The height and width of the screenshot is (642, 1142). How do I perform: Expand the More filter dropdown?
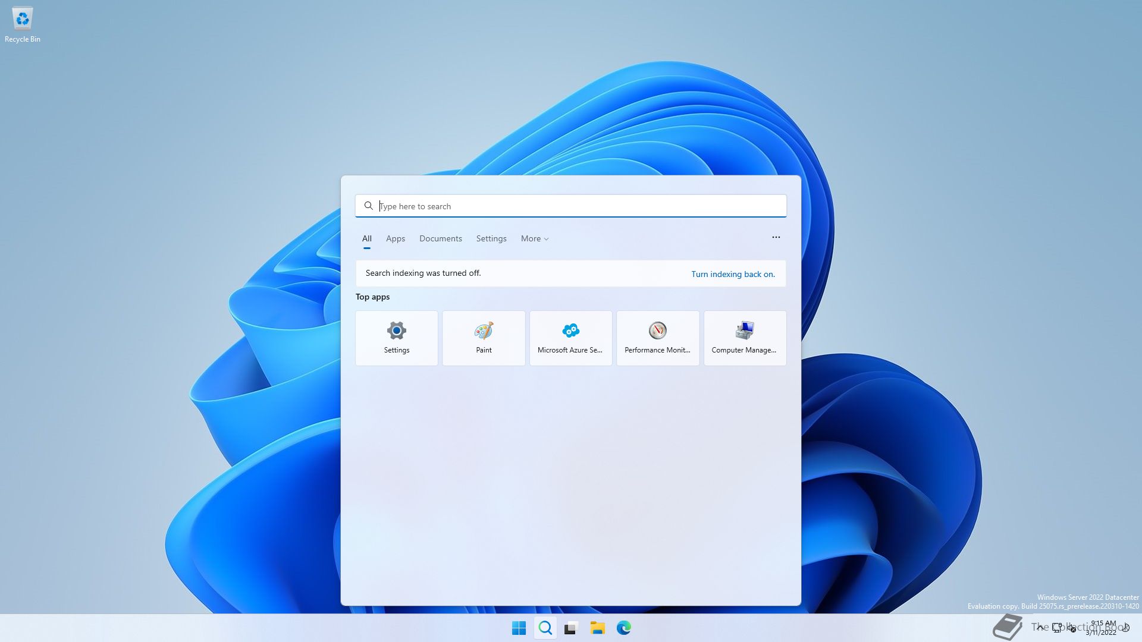pyautogui.click(x=534, y=238)
